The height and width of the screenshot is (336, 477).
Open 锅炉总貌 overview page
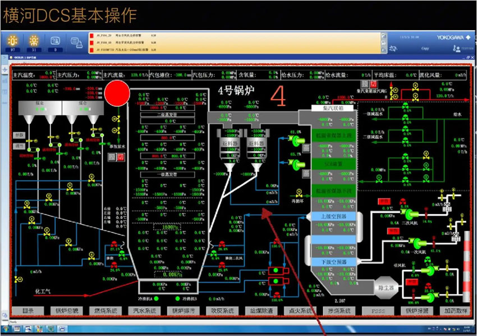coord(67,311)
